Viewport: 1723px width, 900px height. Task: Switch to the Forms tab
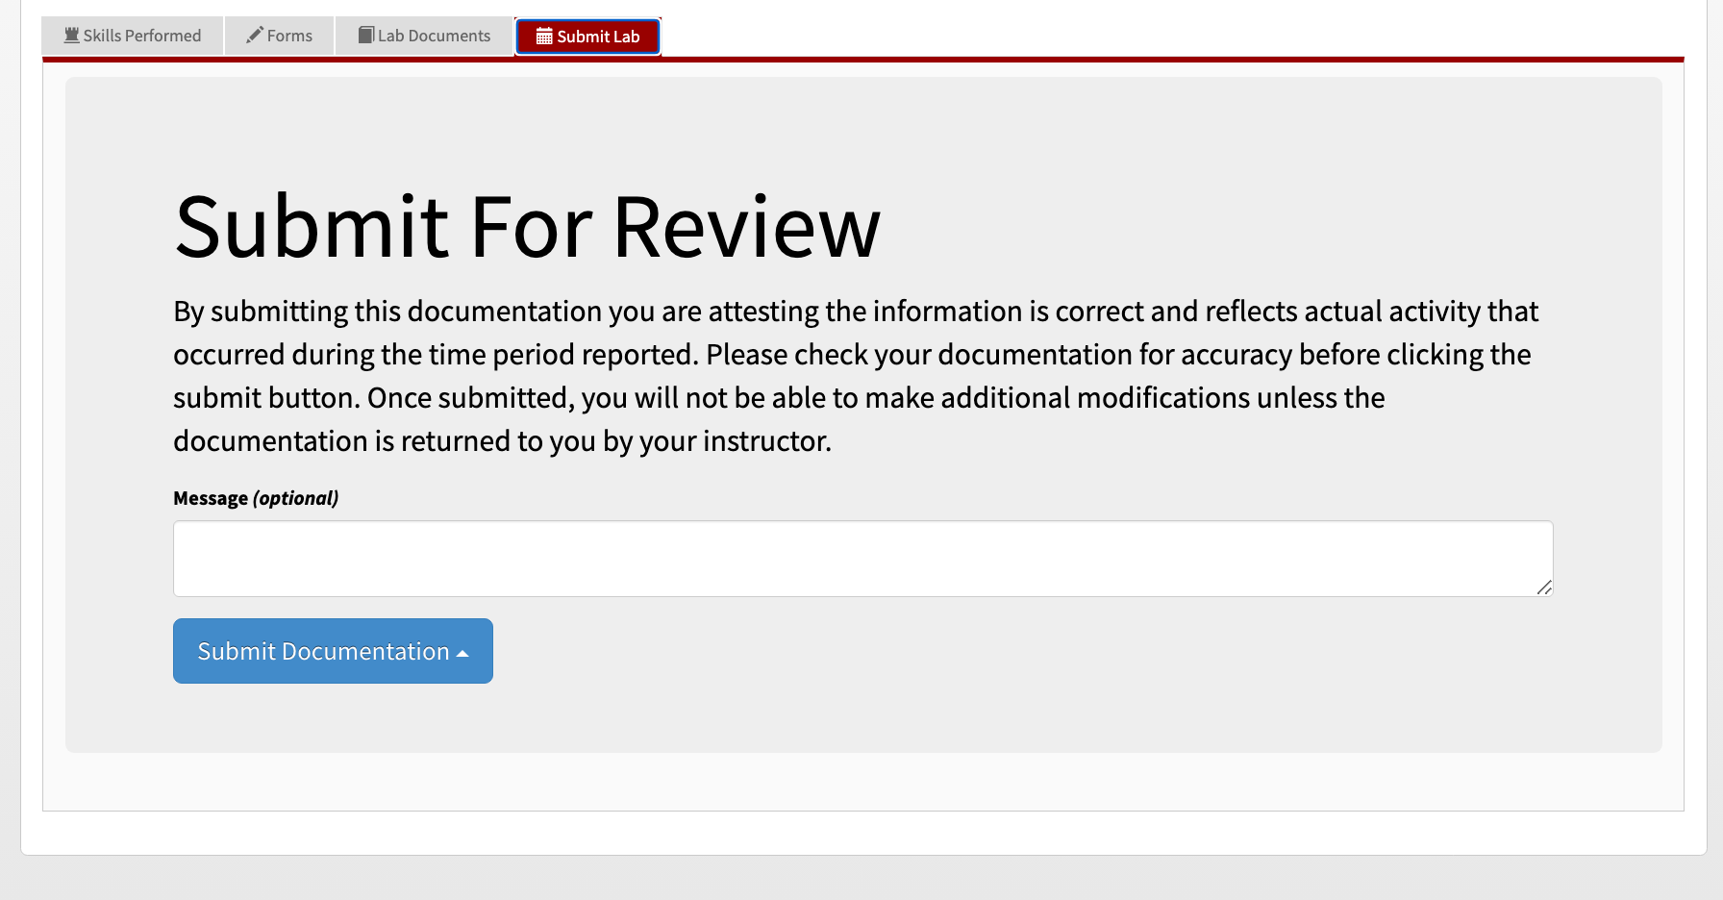pos(280,36)
